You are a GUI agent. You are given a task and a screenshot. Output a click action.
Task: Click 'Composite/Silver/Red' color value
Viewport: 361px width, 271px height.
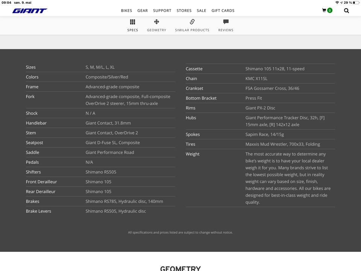(x=107, y=77)
